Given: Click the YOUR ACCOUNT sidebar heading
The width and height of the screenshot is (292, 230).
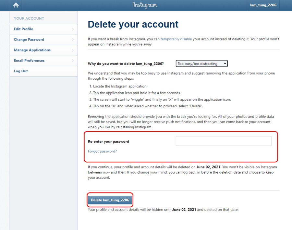Looking at the screenshot, I should pyautogui.click(x=29, y=18).
